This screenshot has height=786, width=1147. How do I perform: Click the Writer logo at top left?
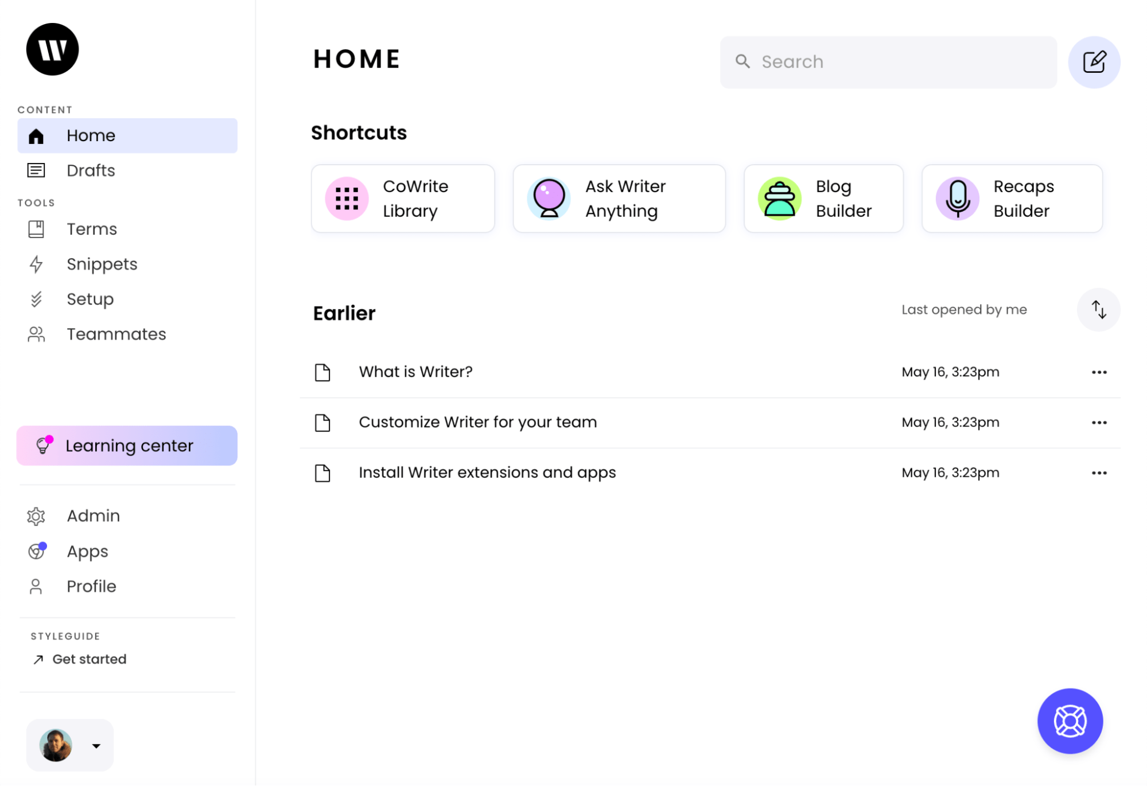coord(52,49)
